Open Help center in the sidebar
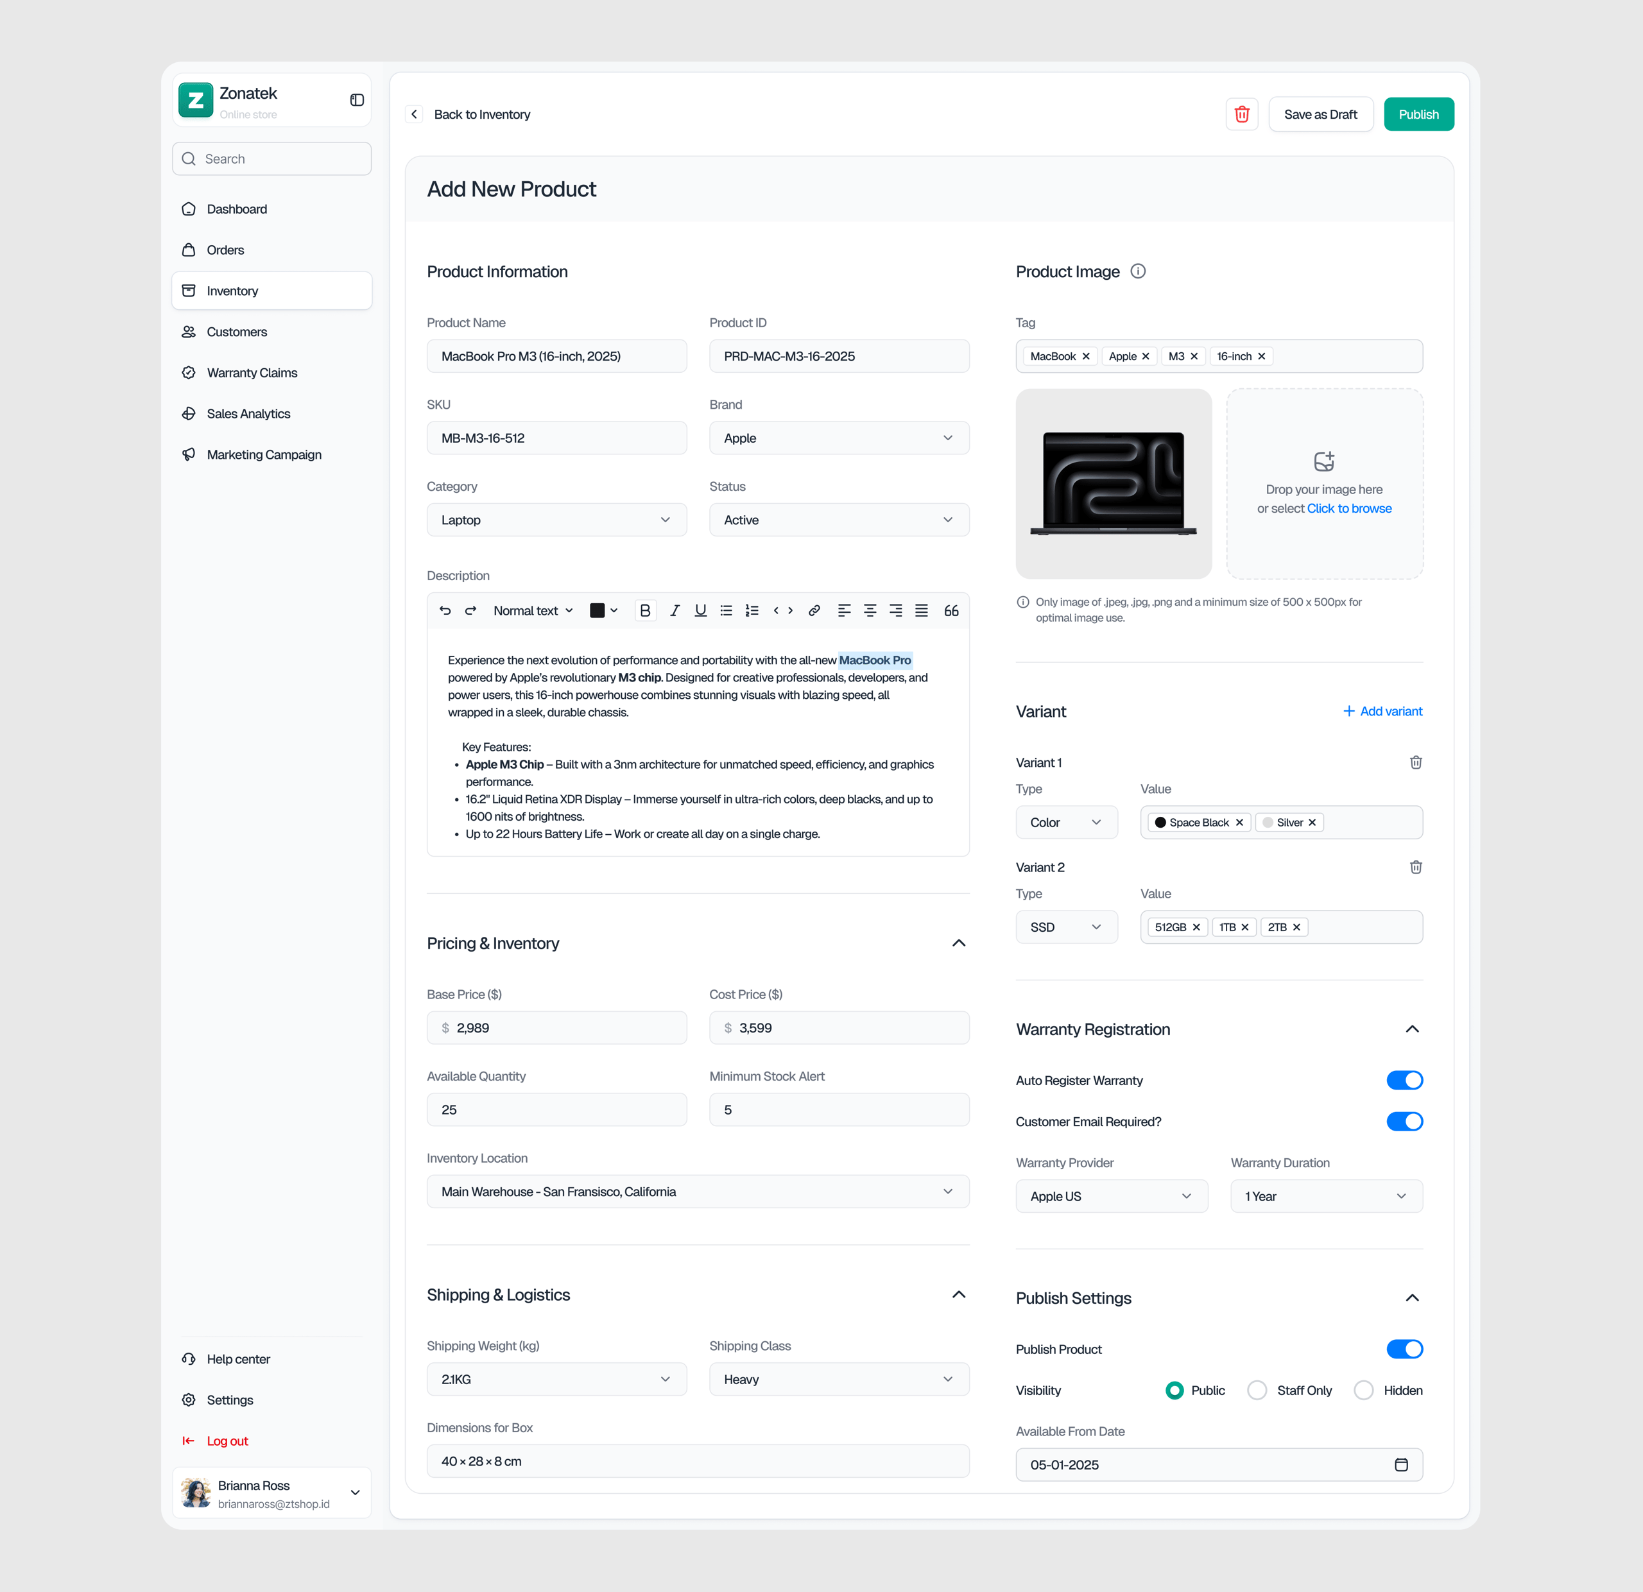This screenshot has width=1643, height=1592. 271,1359
